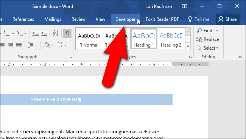Expand the full styles gallery
Image resolution: width=246 pixels, height=139 pixels.
(188, 46)
